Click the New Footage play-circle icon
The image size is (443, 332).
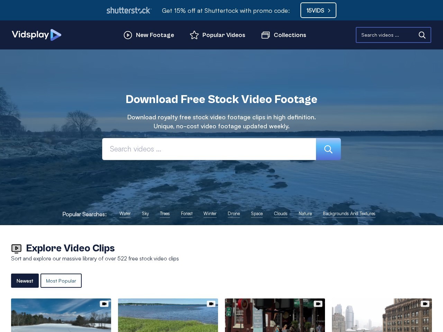tap(128, 35)
